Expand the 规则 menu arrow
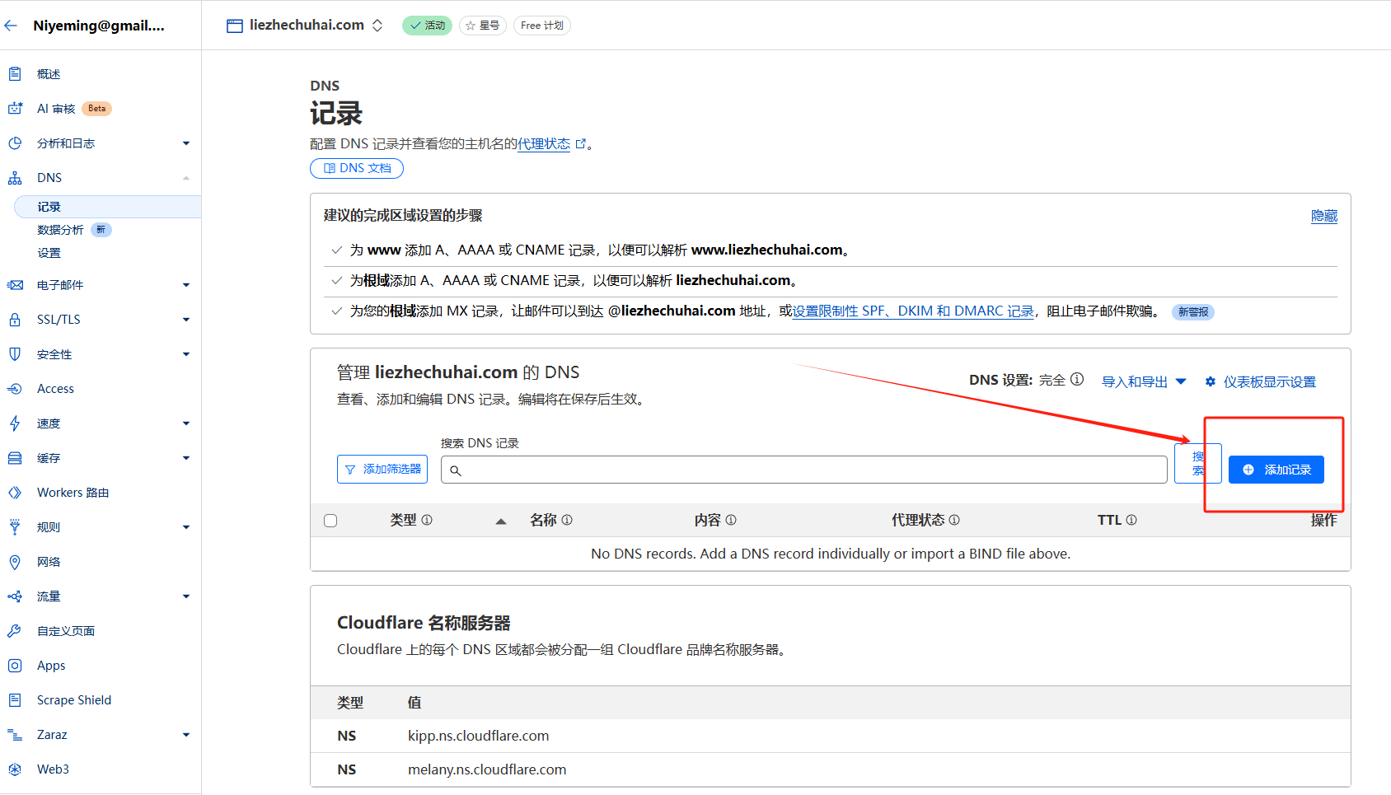Viewport: 1391px width, 795px height. [186, 527]
